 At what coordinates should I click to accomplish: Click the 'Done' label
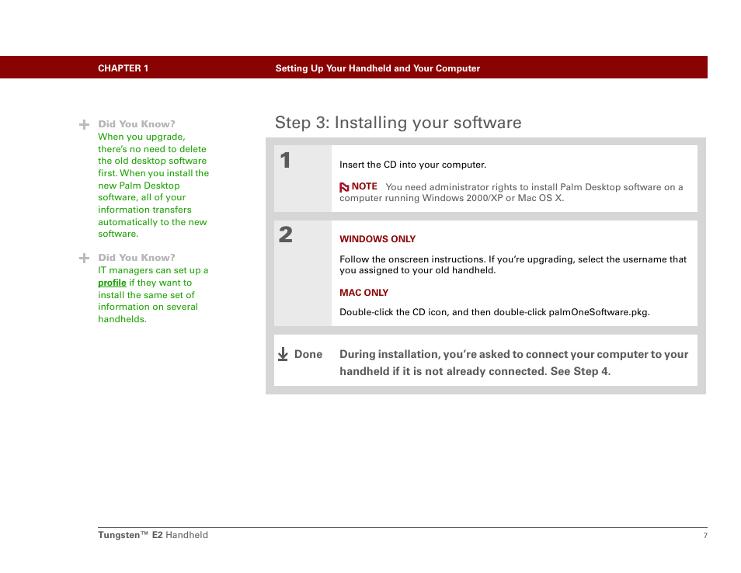(x=308, y=354)
